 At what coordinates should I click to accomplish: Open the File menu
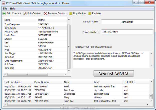click(5, 9)
